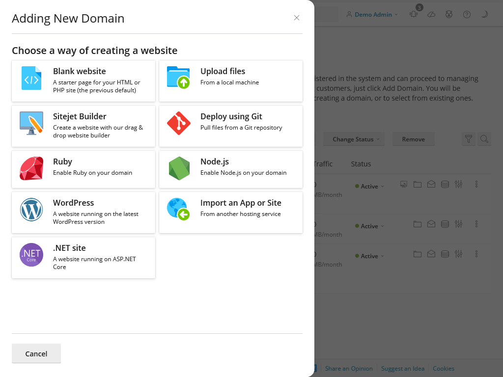The height and width of the screenshot is (377, 503).
Task: Select the Deploy using Git title
Action: click(x=231, y=116)
